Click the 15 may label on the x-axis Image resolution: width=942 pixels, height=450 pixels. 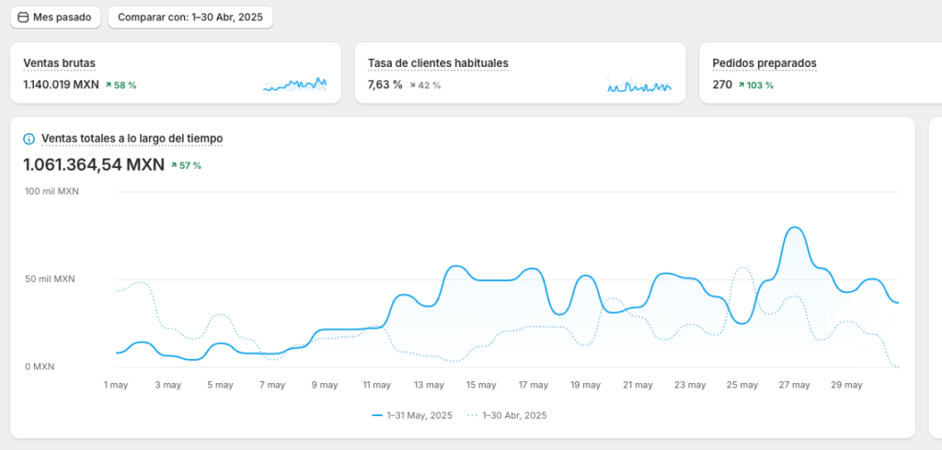481,385
